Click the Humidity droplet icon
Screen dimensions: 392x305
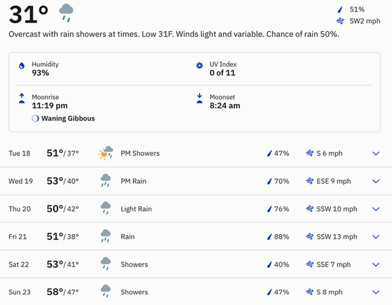pos(22,66)
